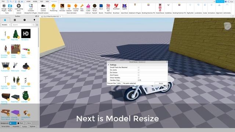235x132 pixels.
Task: Switch to the Explorer panel tab
Action: click(x=33, y=126)
